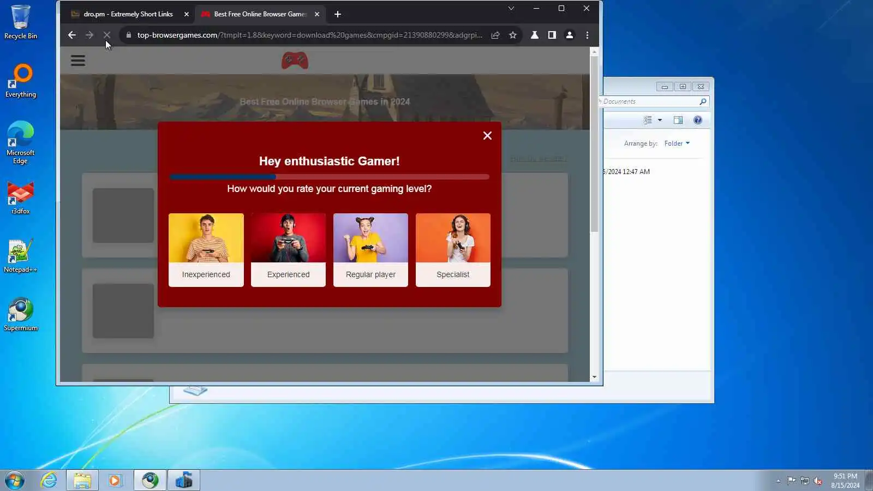Launch the Everything search desktop shortcut
The height and width of the screenshot is (491, 873).
point(21,81)
